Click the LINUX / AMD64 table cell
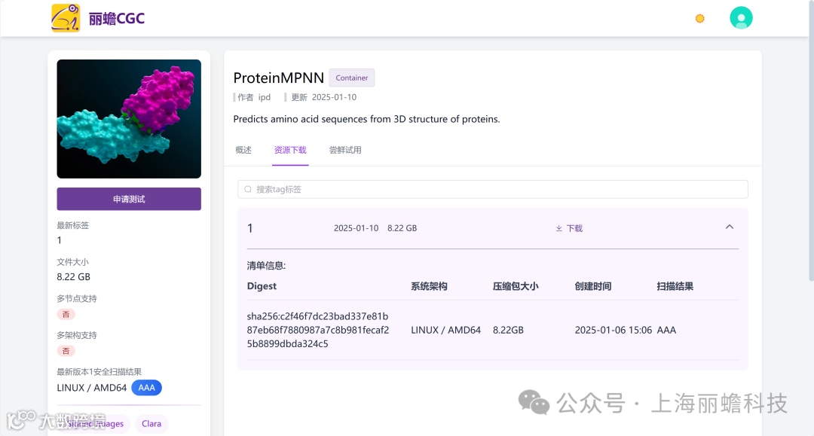Image resolution: width=814 pixels, height=436 pixels. tap(446, 330)
